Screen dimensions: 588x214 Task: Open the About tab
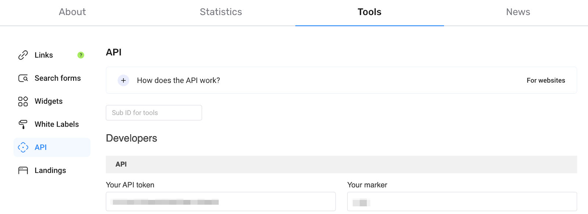pyautogui.click(x=72, y=12)
